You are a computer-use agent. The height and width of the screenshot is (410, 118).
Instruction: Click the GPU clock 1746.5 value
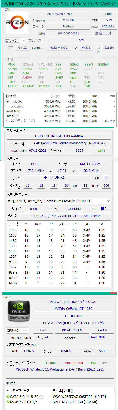[x=29, y=351]
